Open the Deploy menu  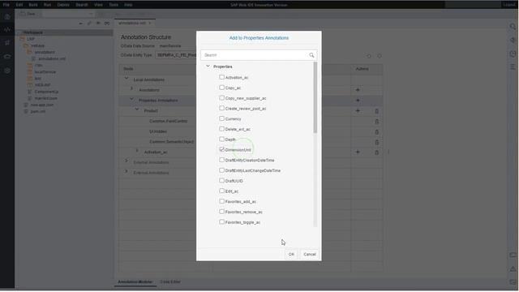pos(63,5)
